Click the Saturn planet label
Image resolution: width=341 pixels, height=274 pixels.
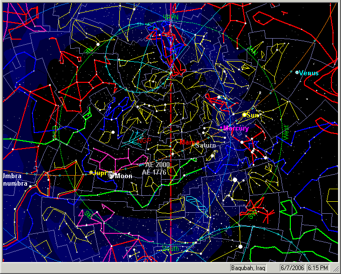(206, 146)
